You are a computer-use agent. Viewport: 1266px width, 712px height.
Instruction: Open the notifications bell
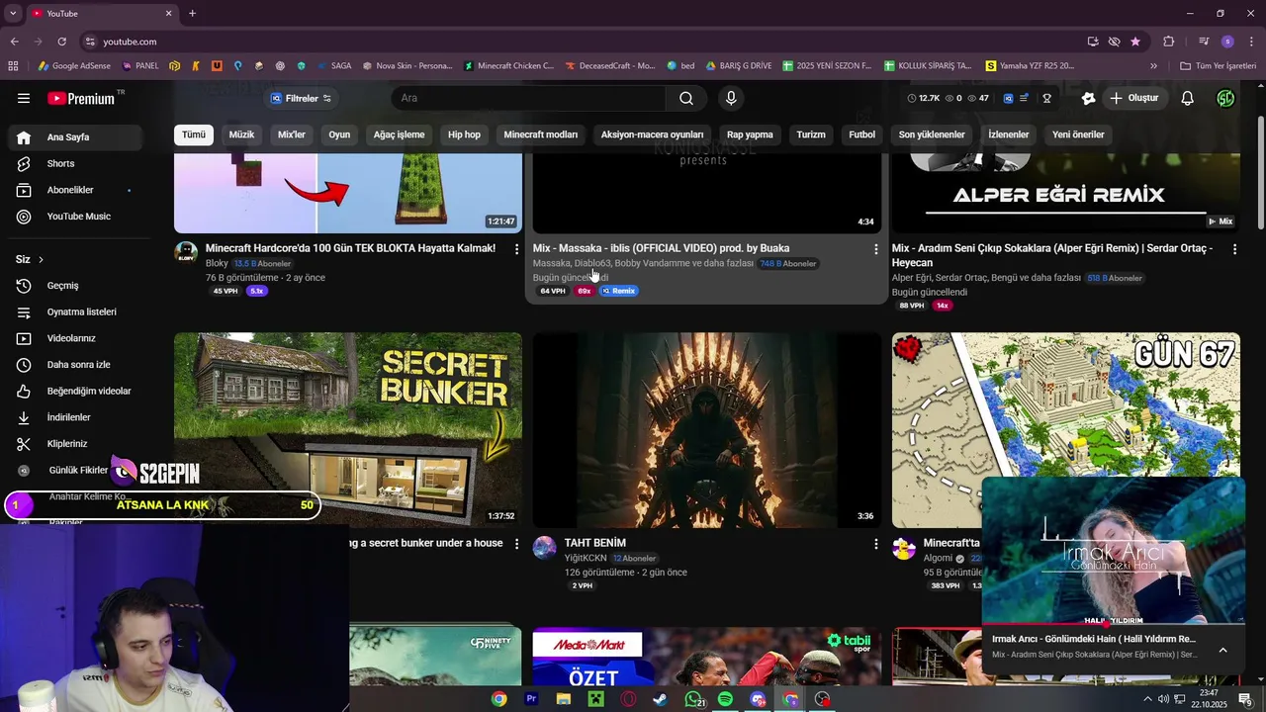(x=1188, y=98)
